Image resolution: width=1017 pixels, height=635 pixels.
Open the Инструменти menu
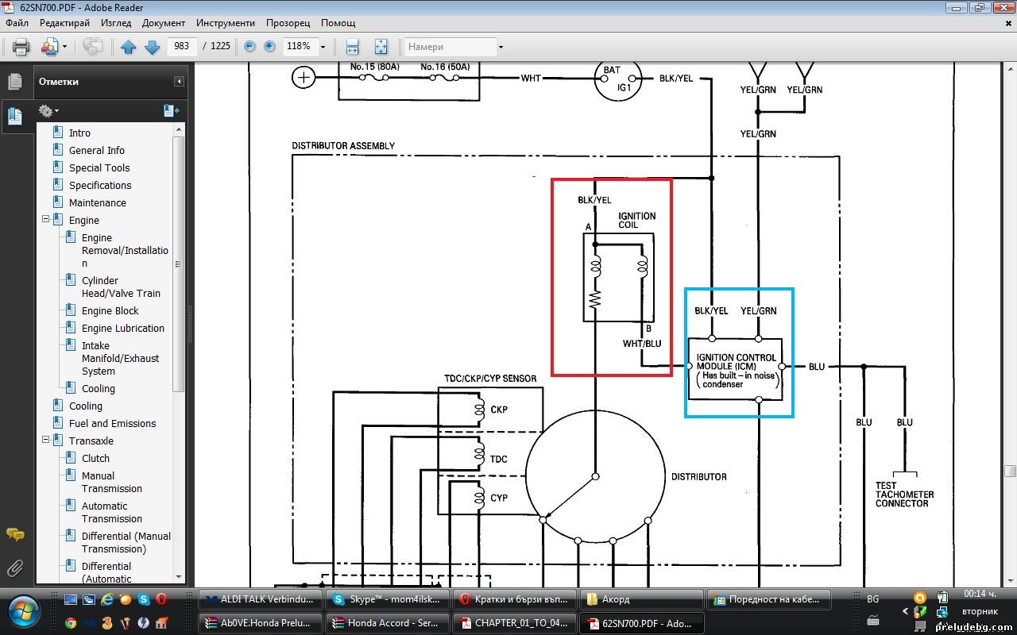tap(226, 23)
